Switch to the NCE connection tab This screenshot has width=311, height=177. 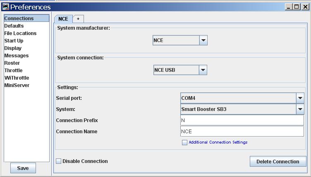point(63,19)
